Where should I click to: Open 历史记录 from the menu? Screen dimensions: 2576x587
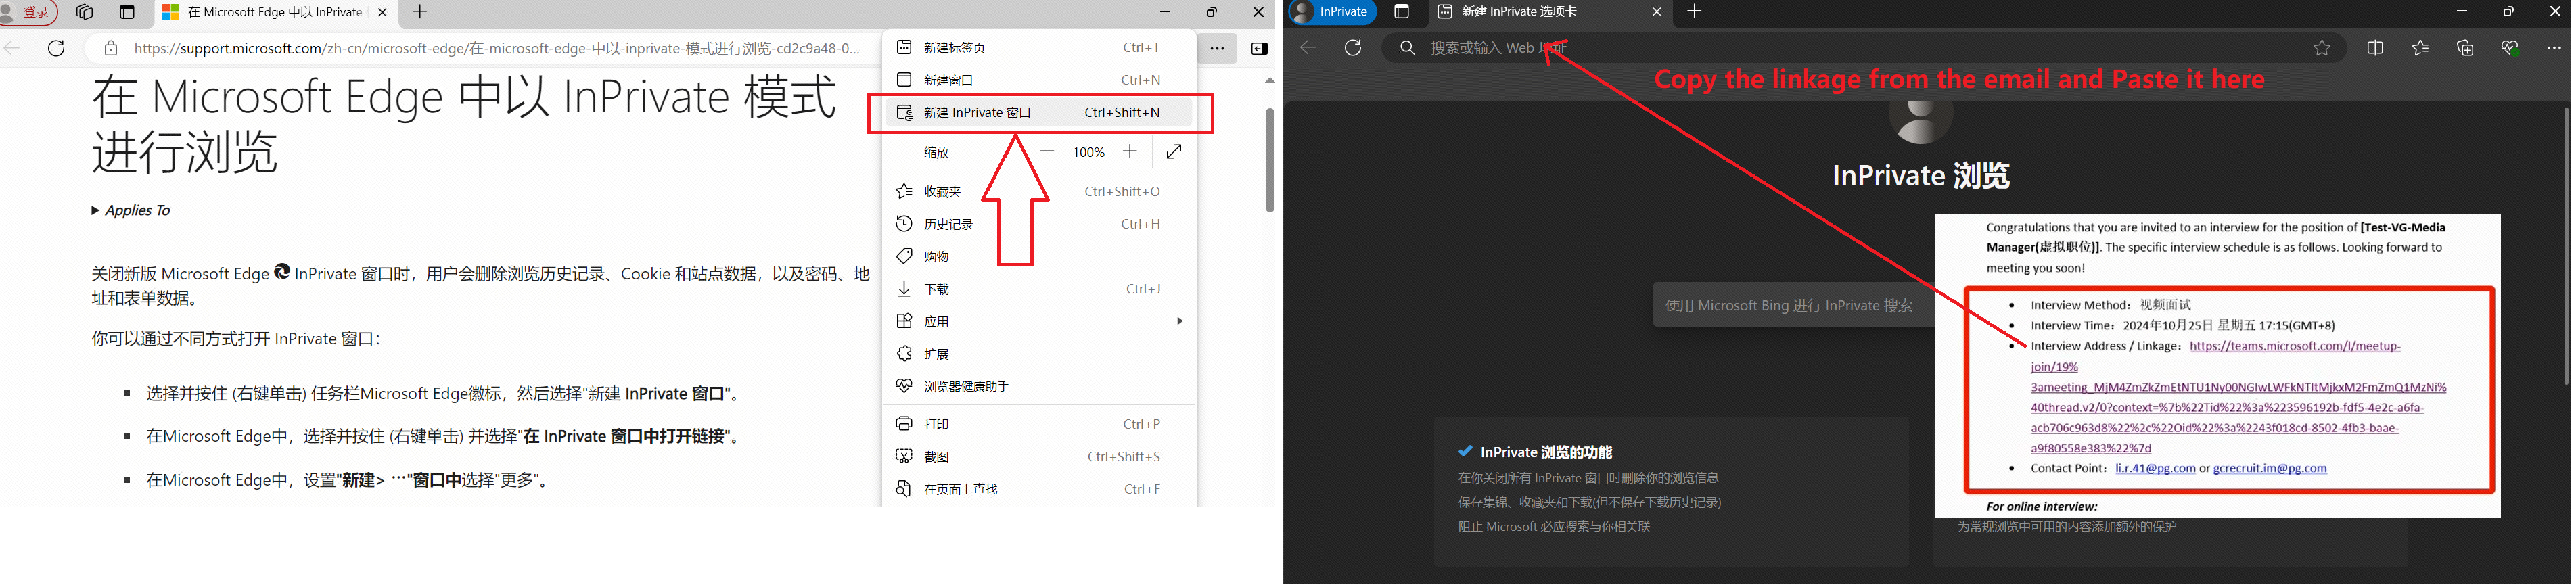tap(1040, 224)
